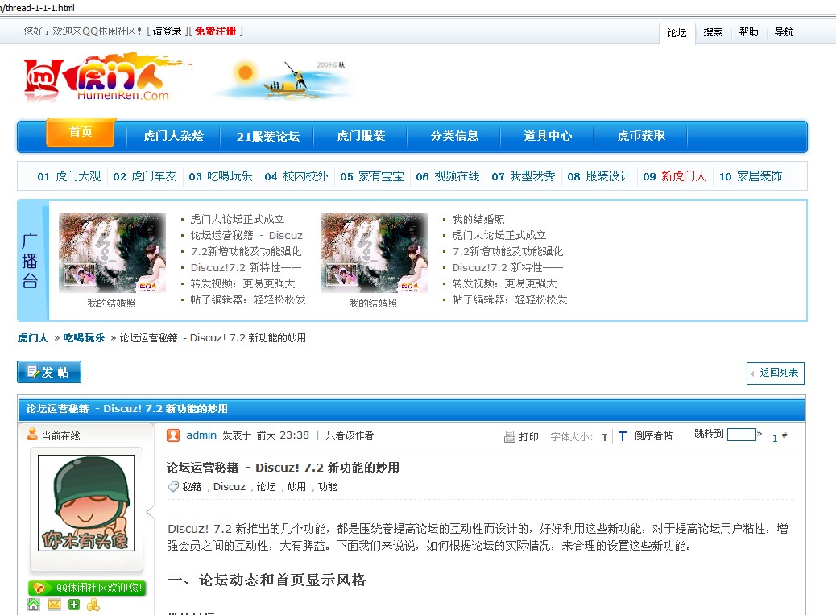Screen dimensions: 836x615
Task: Show only this author's posts via 只看该作者
Action: tap(350, 435)
